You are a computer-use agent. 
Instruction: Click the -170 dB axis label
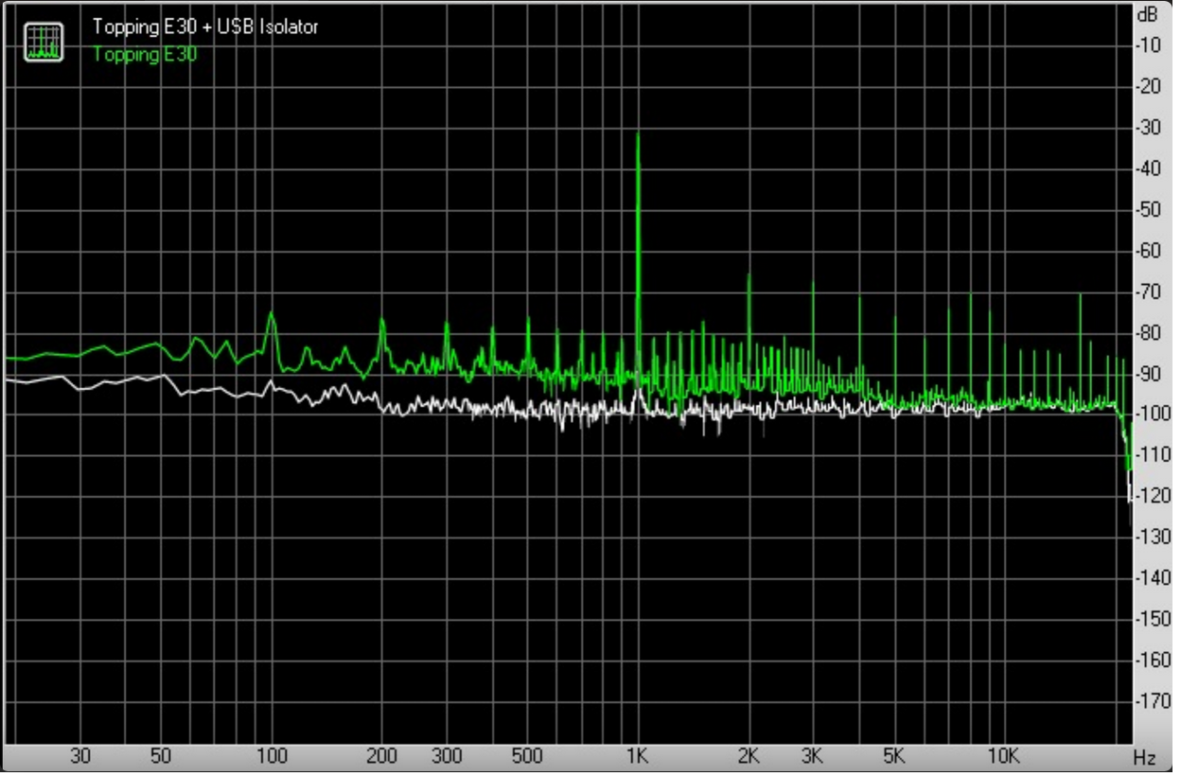[x=1152, y=701]
